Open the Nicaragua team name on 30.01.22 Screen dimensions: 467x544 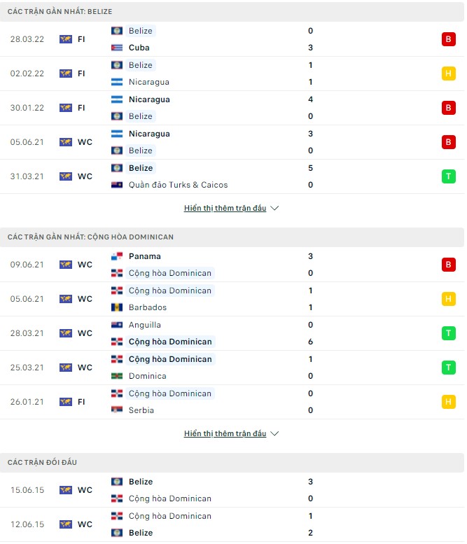(149, 99)
